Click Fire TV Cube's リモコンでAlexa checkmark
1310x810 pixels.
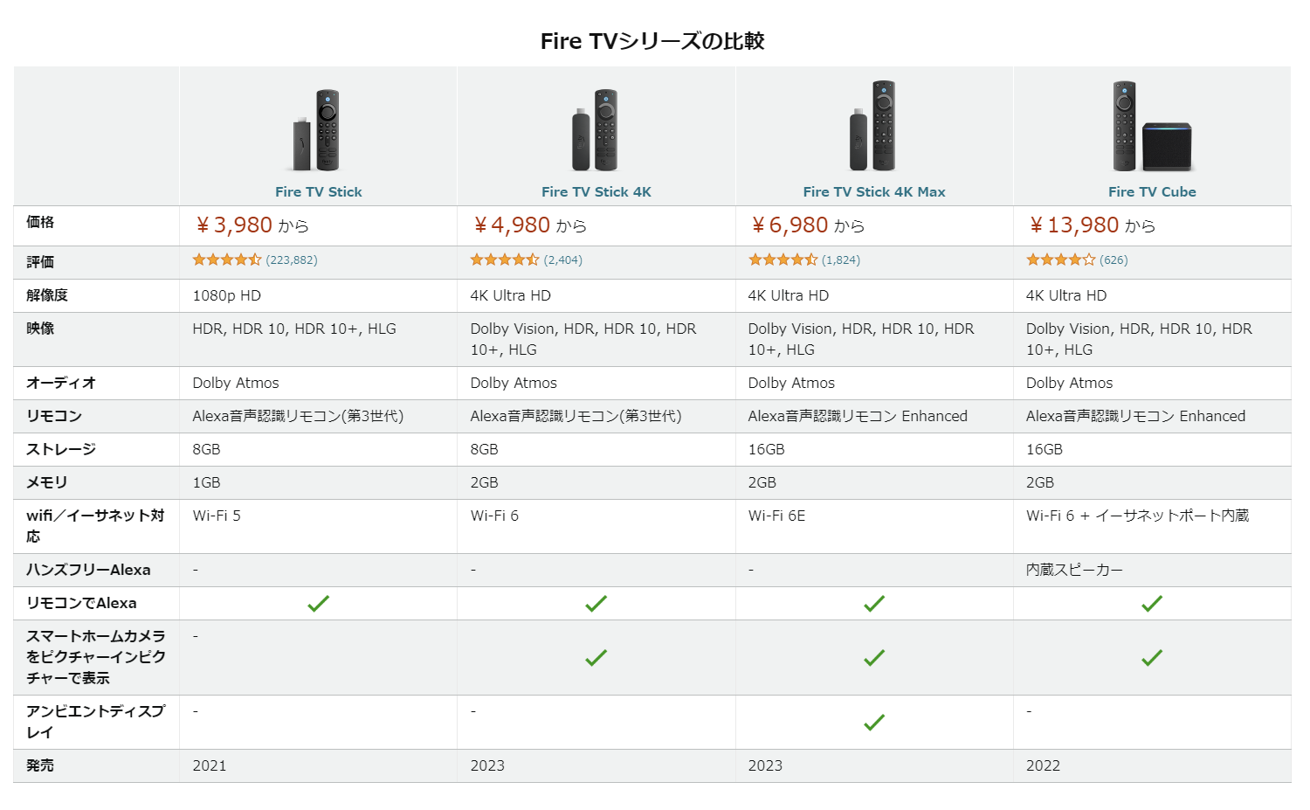pyautogui.click(x=1152, y=604)
